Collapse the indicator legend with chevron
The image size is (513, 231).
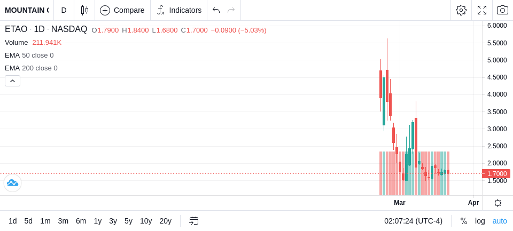tap(12, 81)
